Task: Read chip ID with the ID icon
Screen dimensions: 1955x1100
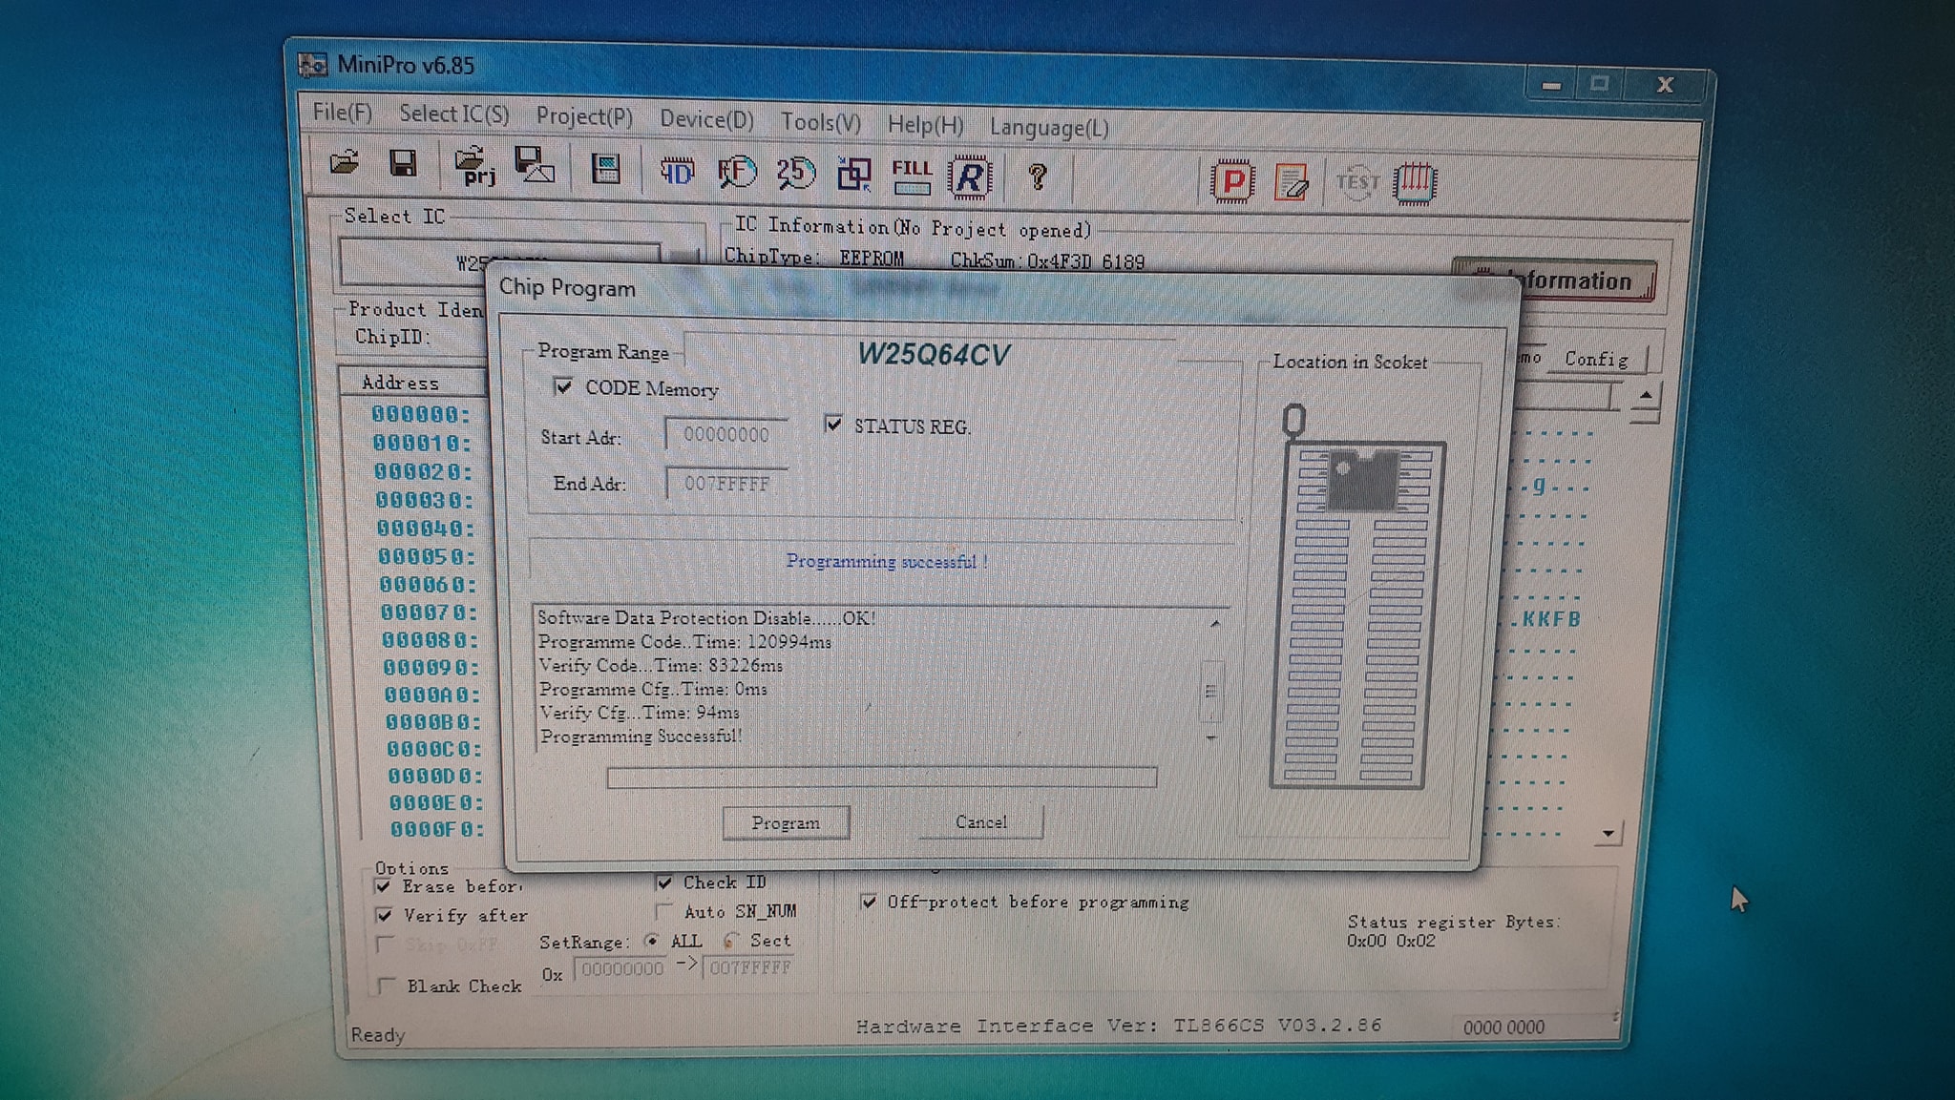Action: (x=677, y=173)
